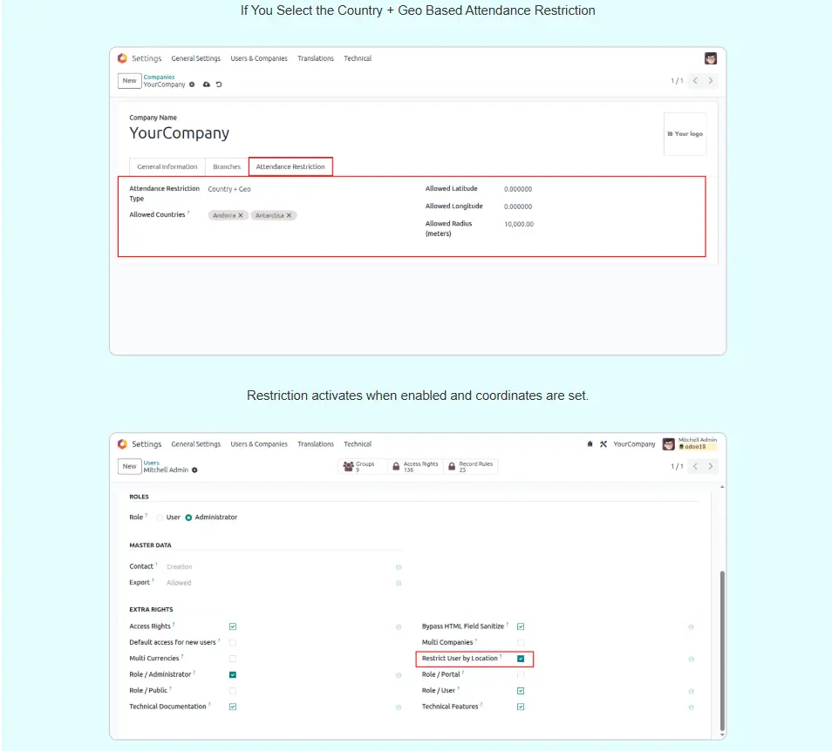Image resolution: width=832 pixels, height=751 pixels.
Task: Select the User role radio button
Action: pos(160,518)
